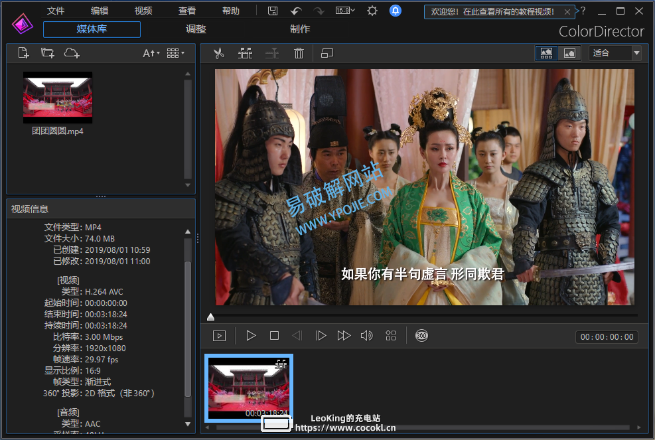Open the 视频 menu
Image resolution: width=655 pixels, height=440 pixels.
point(143,11)
